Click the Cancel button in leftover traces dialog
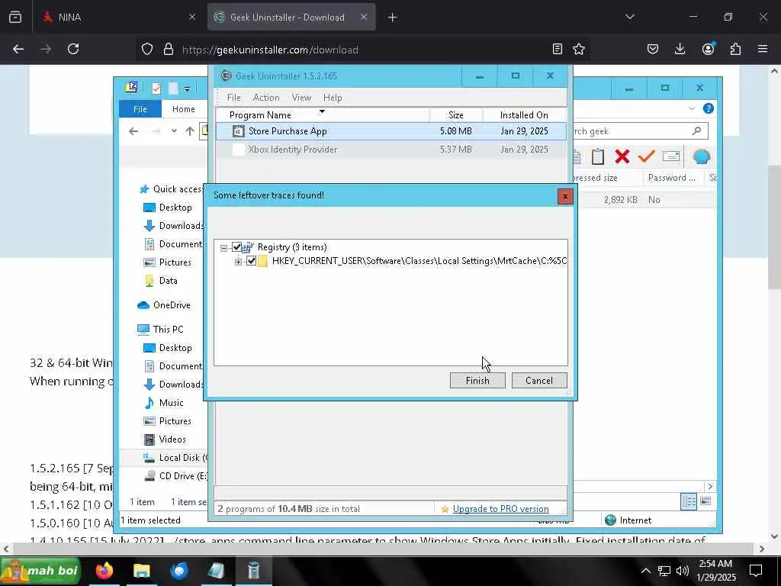781x586 pixels. coord(539,380)
